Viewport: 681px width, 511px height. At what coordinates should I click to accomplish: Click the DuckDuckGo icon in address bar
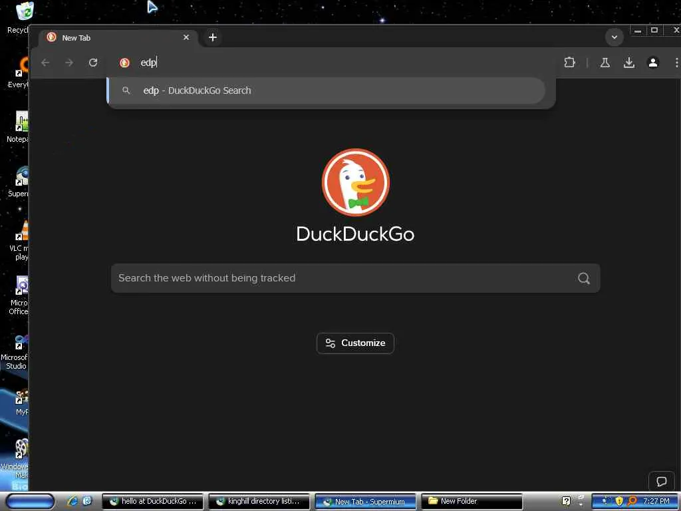click(x=124, y=63)
